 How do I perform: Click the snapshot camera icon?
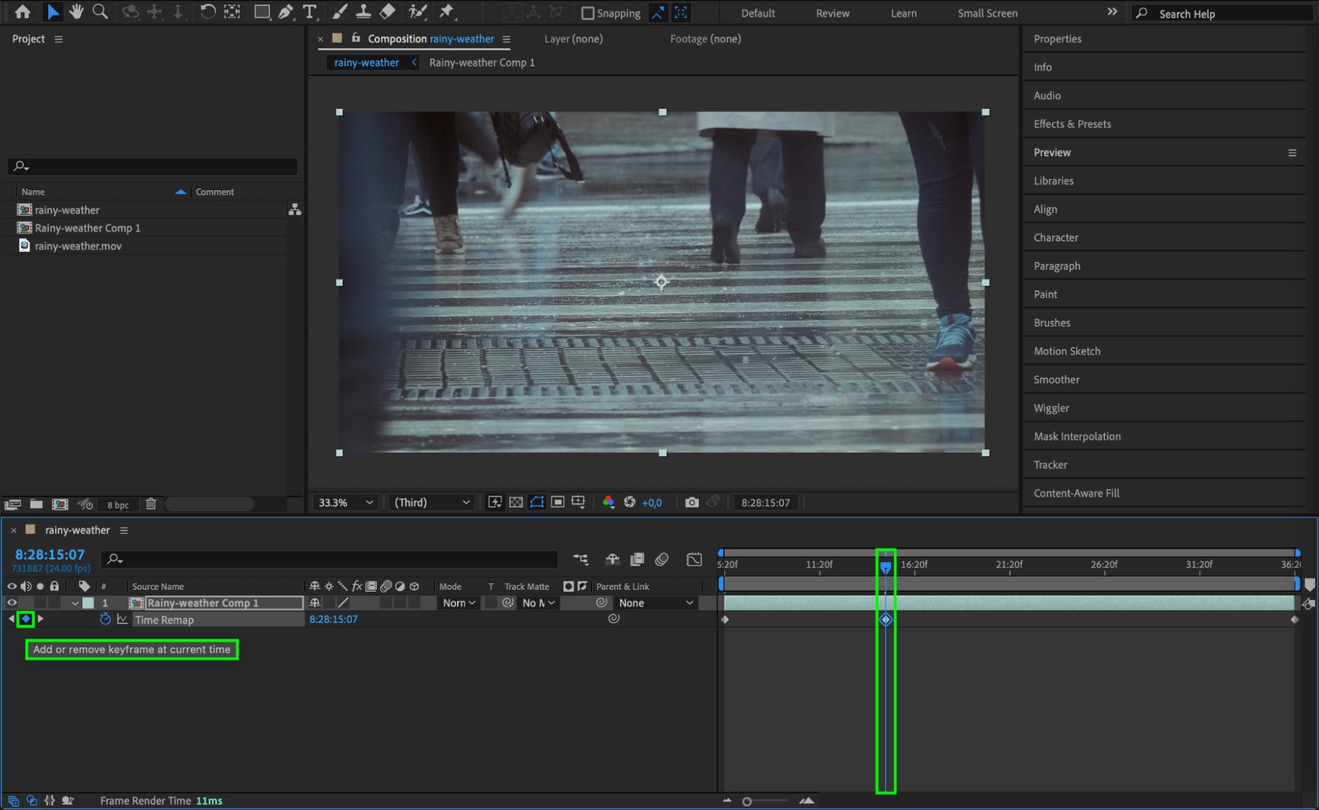[x=692, y=503]
